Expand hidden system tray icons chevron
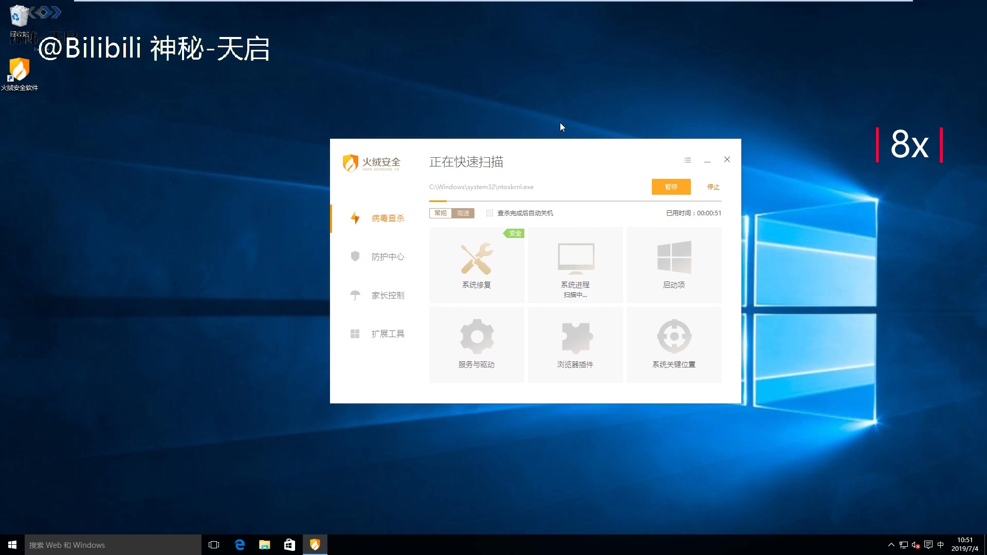This screenshot has height=555, width=987. pyautogui.click(x=891, y=545)
